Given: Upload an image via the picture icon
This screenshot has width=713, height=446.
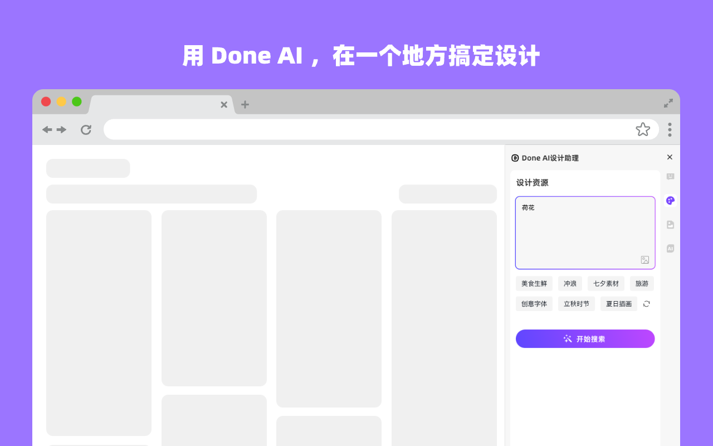Looking at the screenshot, I should click(x=644, y=259).
